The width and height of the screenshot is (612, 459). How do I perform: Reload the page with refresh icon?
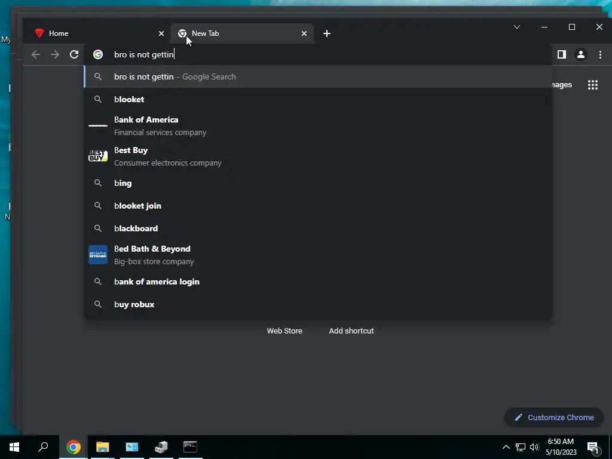[x=74, y=54]
